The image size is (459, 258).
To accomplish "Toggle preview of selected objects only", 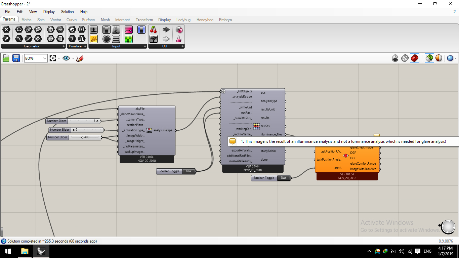I will 429,58.
